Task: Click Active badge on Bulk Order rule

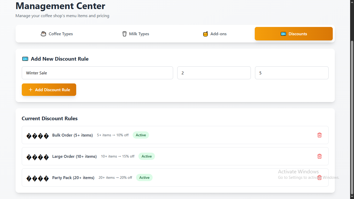Action: (x=141, y=135)
